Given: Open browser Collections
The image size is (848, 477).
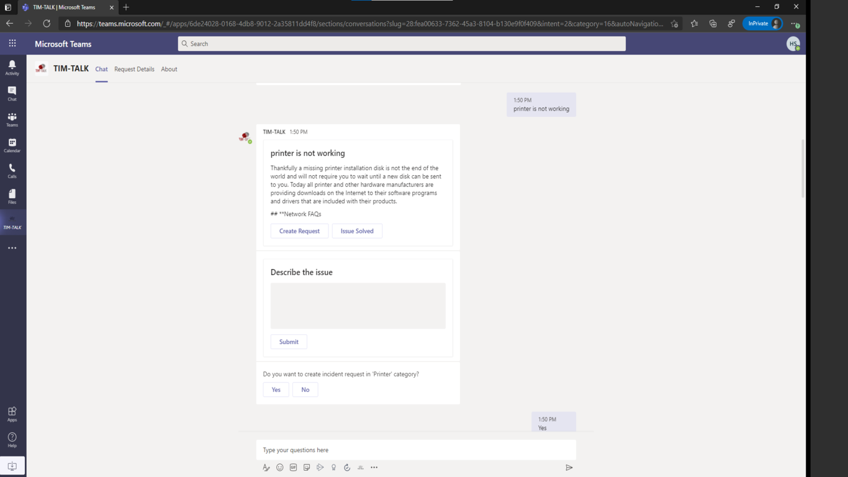Looking at the screenshot, I should click(713, 24).
